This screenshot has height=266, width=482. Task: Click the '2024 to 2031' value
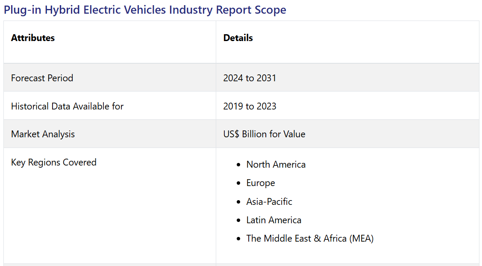pyautogui.click(x=250, y=78)
